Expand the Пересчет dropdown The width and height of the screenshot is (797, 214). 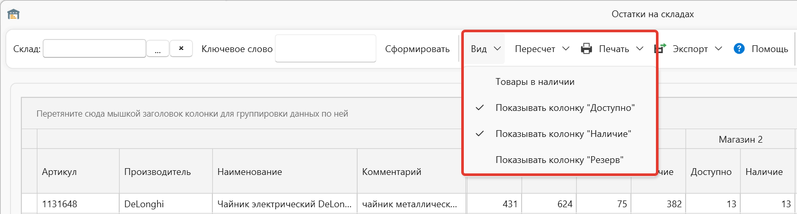click(542, 49)
